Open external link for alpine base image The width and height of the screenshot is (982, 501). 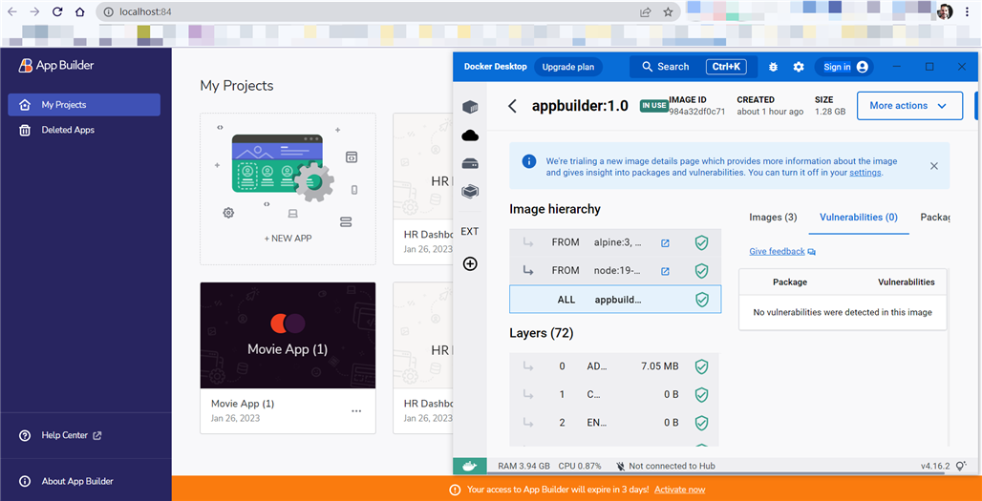coord(666,243)
